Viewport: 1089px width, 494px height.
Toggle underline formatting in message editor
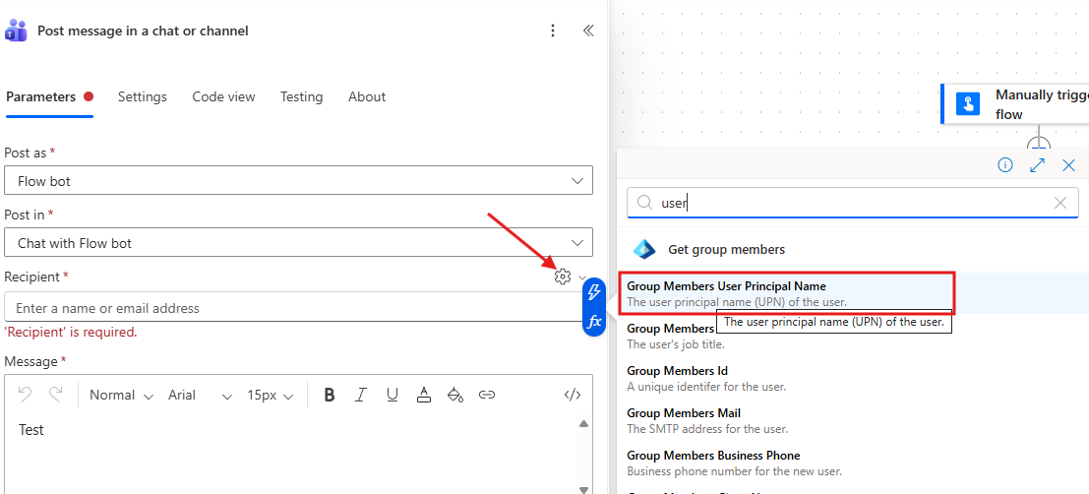coord(393,395)
